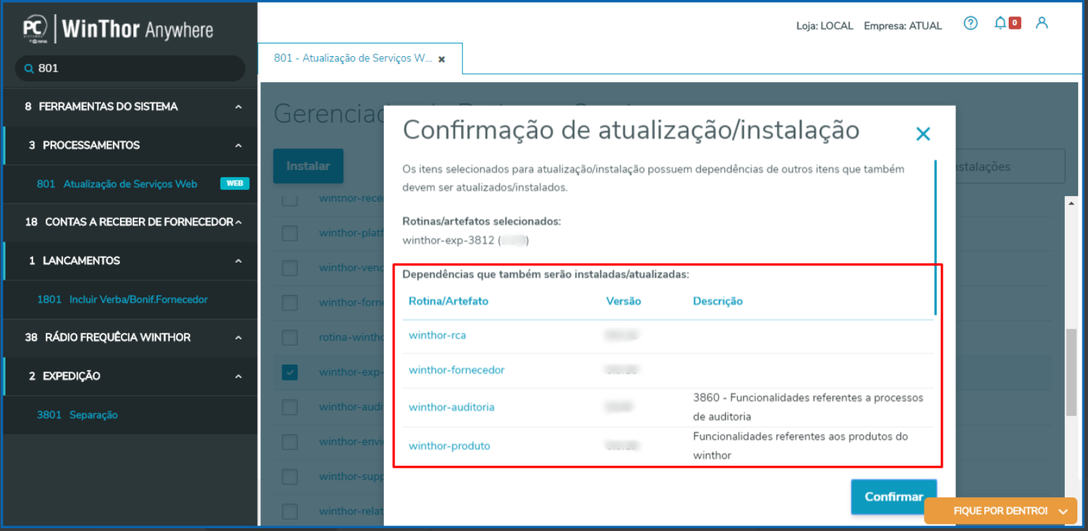Click the Instalar button
This screenshot has width=1088, height=531.
[x=308, y=166]
